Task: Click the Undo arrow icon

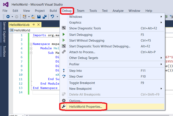Action: coord(52,17)
